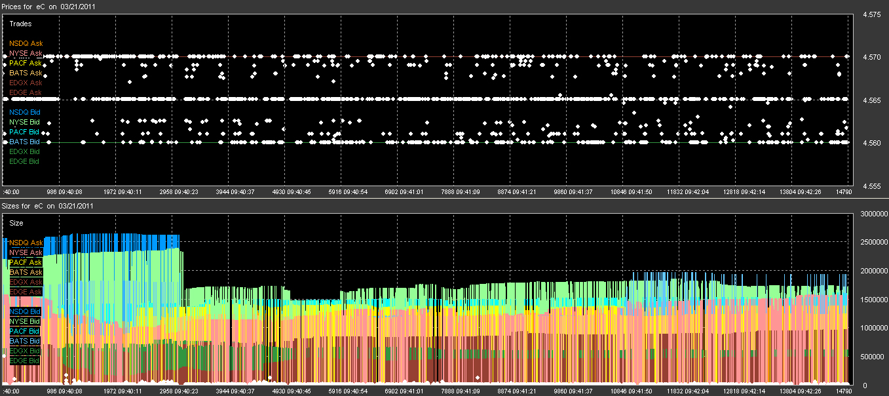Screen dimensions: 889x396
Task: Select '3944 09:40:37' tick on Prices chart axis
Action: (234, 192)
